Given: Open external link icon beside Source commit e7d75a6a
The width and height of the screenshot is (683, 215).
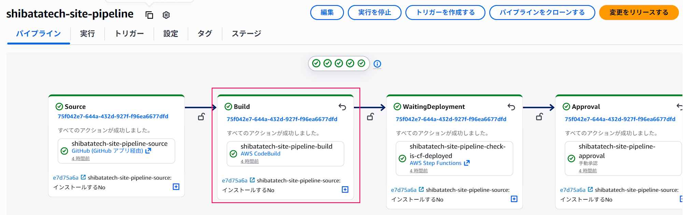Looking at the screenshot, I should [x=83, y=177].
